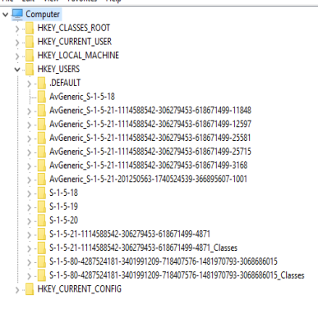This screenshot has height=309, width=318.
Task: Click the .DEFAULT folder icon
Action: (x=41, y=83)
